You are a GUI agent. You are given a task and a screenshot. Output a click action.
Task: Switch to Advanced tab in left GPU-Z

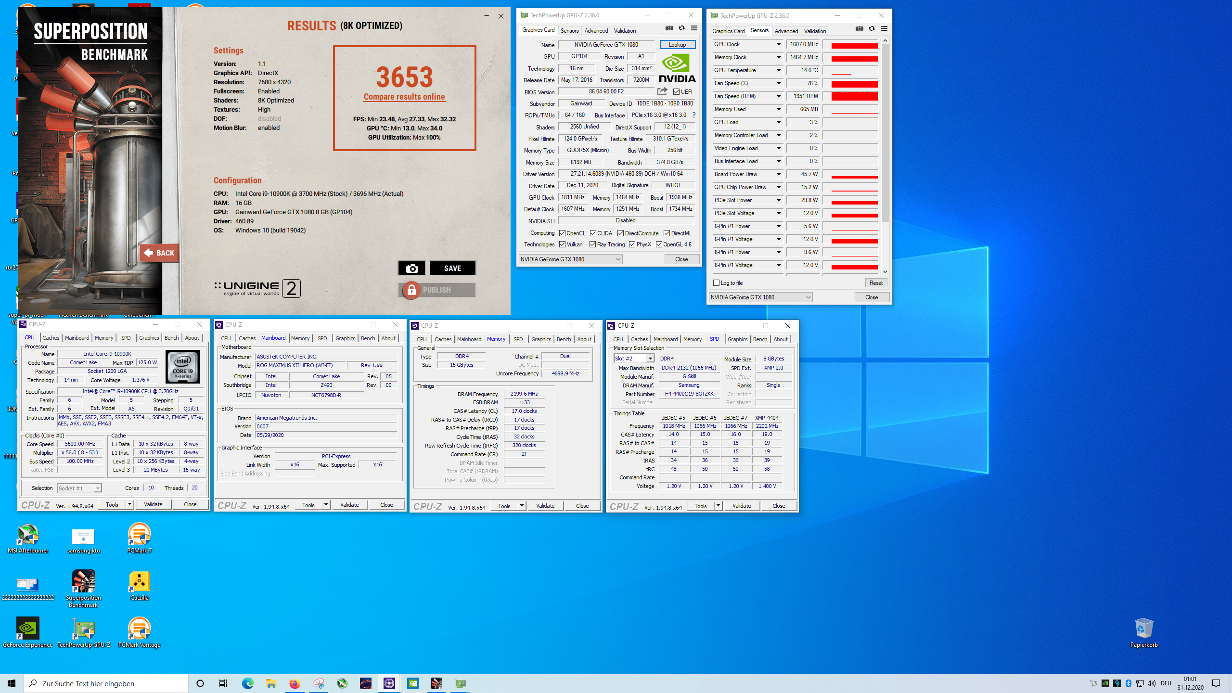pyautogui.click(x=596, y=31)
